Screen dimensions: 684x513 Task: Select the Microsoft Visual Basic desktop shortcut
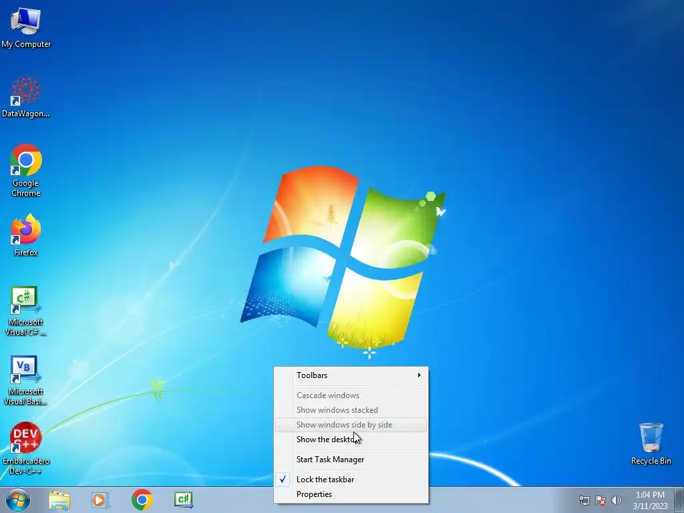(x=26, y=380)
